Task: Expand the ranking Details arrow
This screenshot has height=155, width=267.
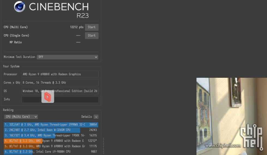Action: pos(96,117)
